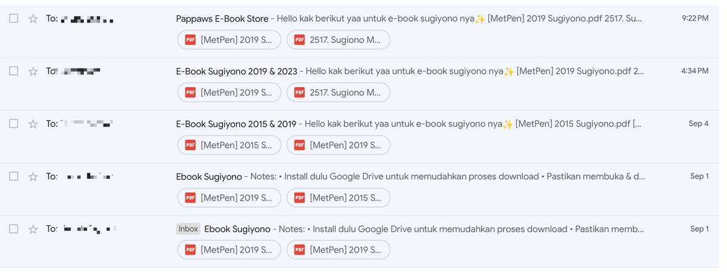This screenshot has height=275, width=727.
Task: Open [MetPen] 2019 attachment in the Sep 4 email
Action: coord(339,145)
